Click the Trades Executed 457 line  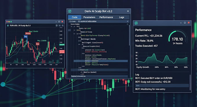(x=146, y=46)
